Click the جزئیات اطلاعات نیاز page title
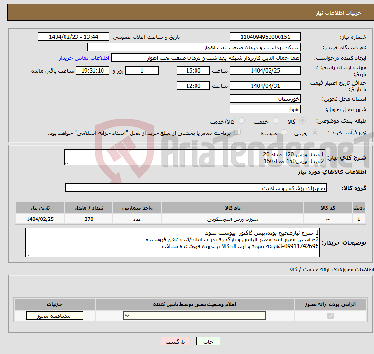 (339, 13)
